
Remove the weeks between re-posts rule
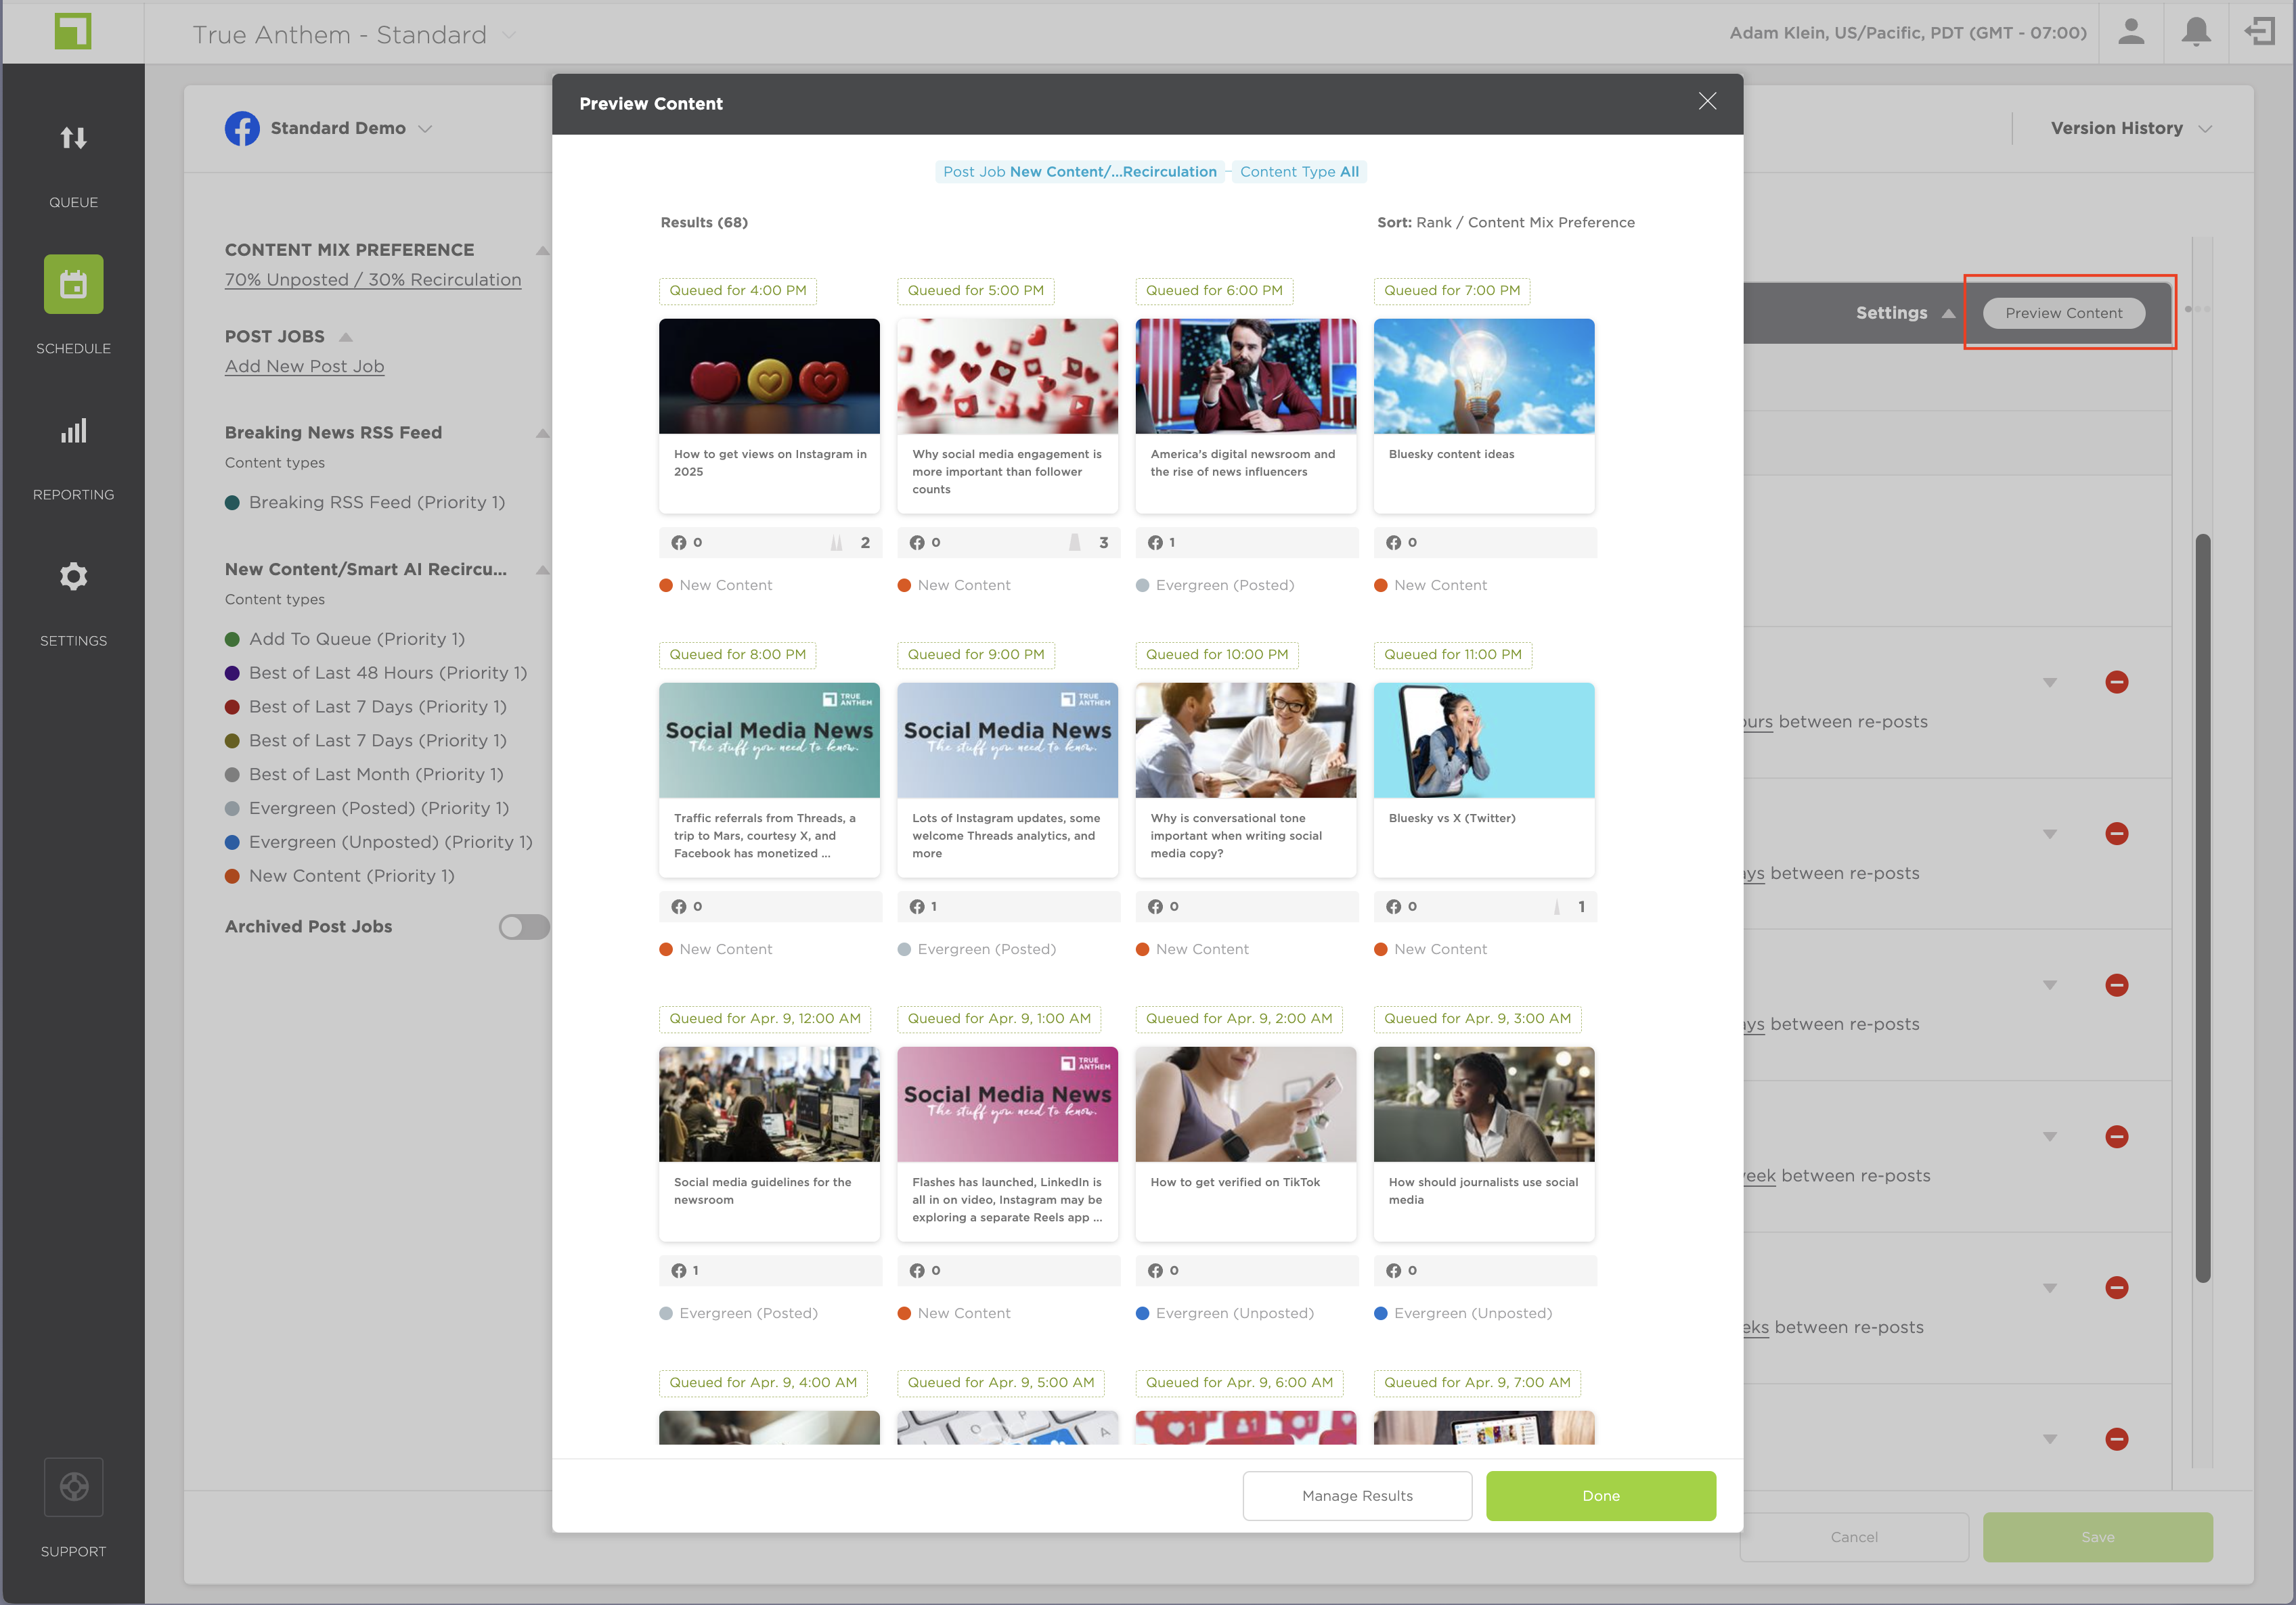2117,1288
